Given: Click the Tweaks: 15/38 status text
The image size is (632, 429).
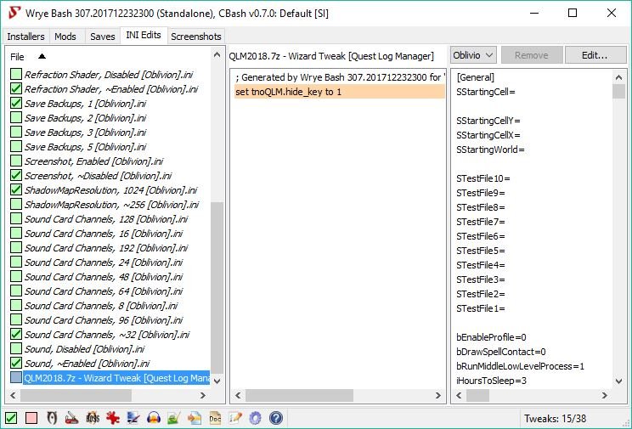Looking at the screenshot, I should 555,419.
